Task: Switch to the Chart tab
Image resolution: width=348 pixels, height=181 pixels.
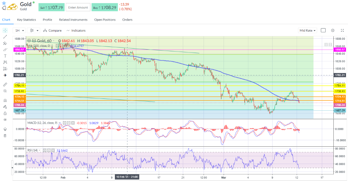Action: [6, 20]
